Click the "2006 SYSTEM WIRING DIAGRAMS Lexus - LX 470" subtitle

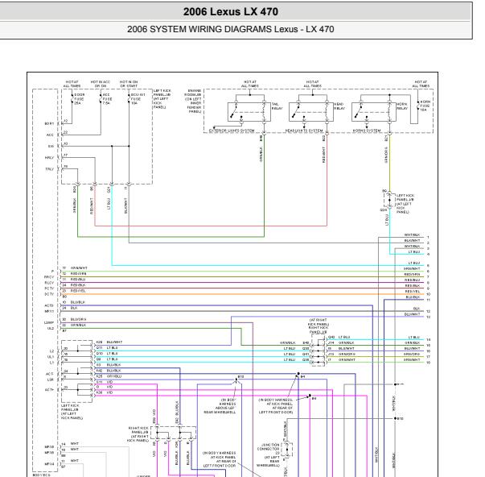(x=231, y=29)
